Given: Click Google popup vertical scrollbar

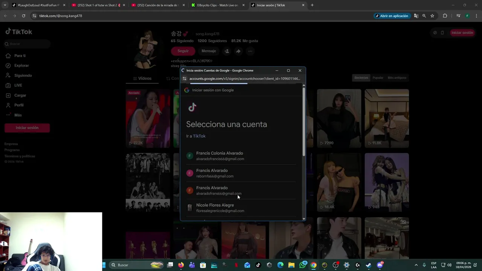Looking at the screenshot, I should pyautogui.click(x=304, y=122).
